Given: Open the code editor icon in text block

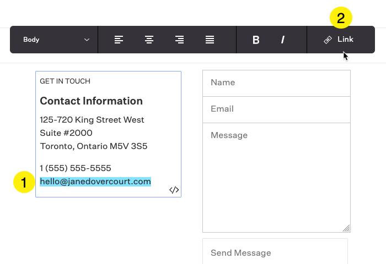Looking at the screenshot, I should pos(174,190).
